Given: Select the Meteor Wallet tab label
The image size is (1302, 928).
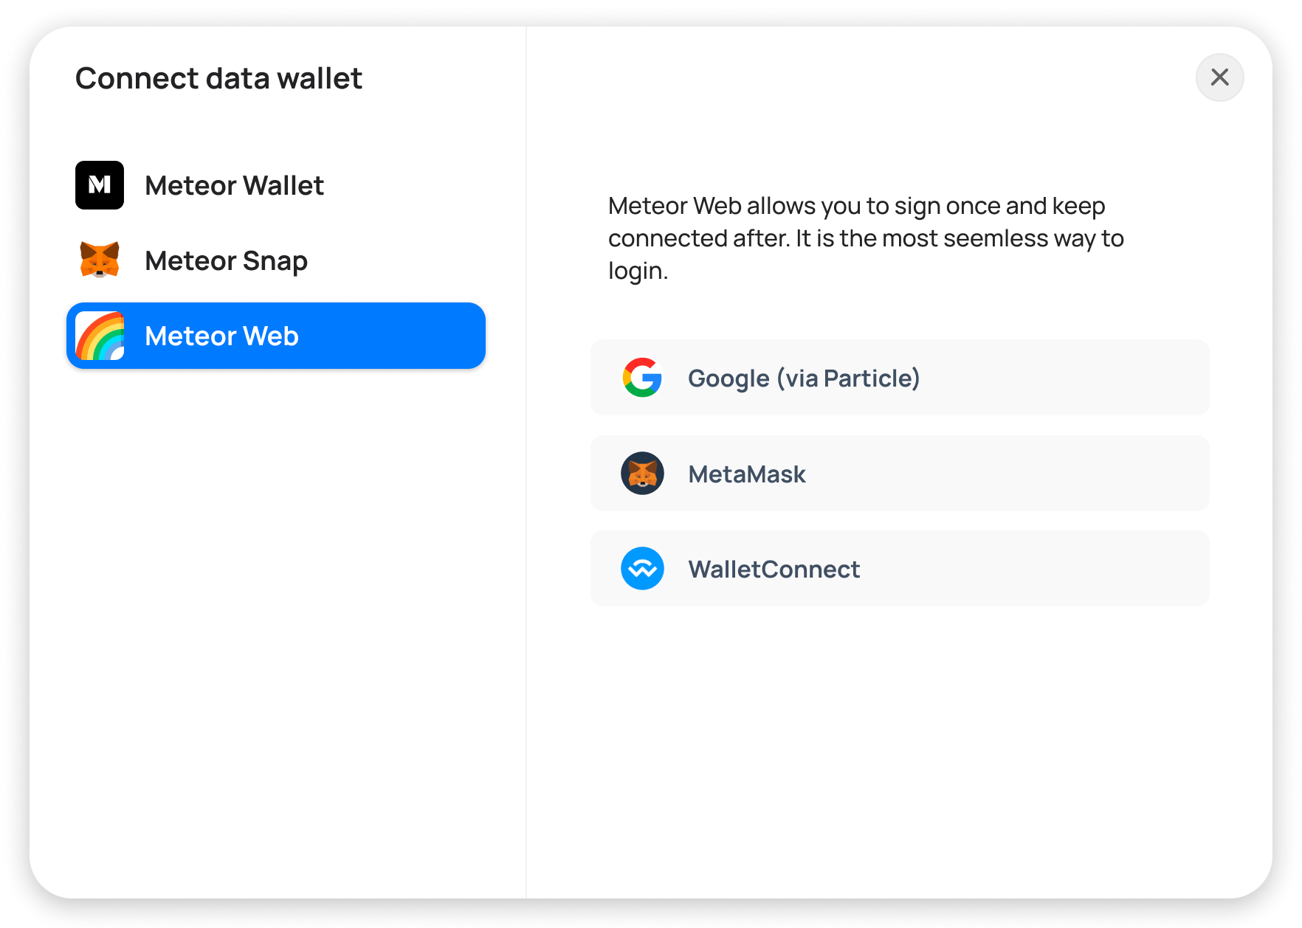Looking at the screenshot, I should point(234,186).
